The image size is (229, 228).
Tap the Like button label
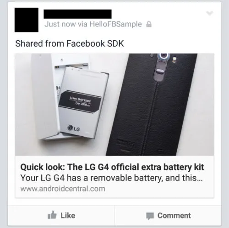(68, 215)
